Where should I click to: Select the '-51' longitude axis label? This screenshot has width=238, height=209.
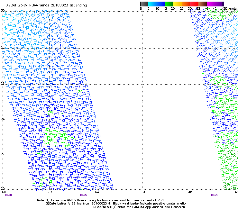click(x=142, y=192)
